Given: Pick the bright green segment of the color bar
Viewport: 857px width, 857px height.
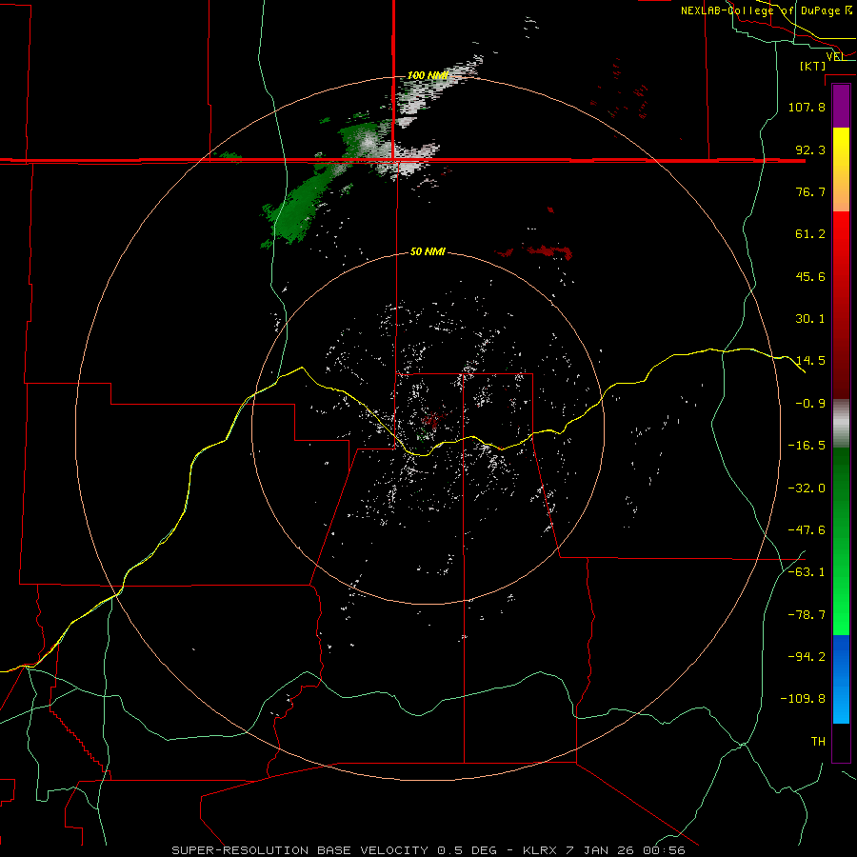Looking at the screenshot, I should coord(841,607).
